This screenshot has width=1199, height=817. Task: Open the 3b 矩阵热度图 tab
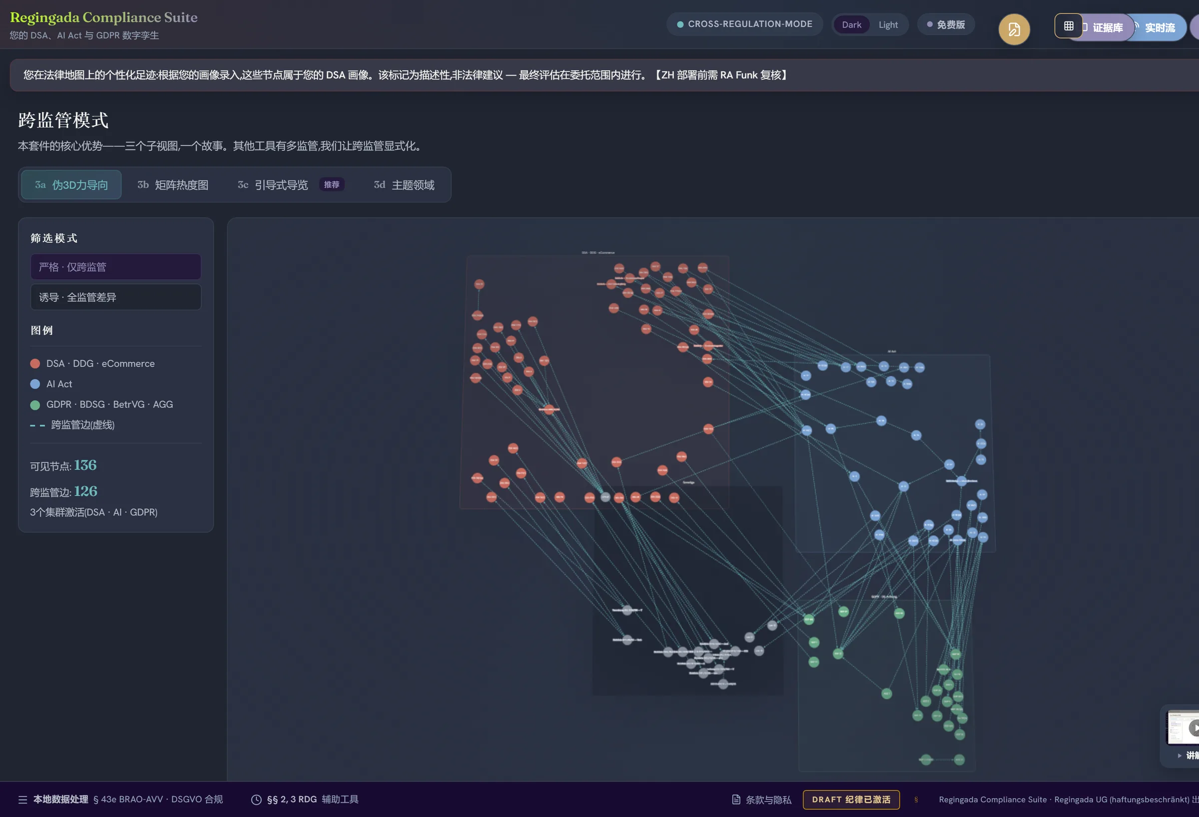(173, 185)
